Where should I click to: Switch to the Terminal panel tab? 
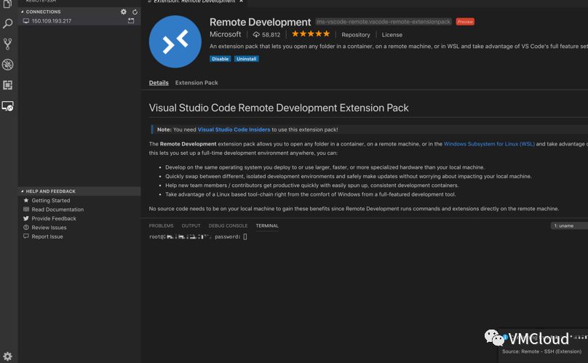click(267, 226)
